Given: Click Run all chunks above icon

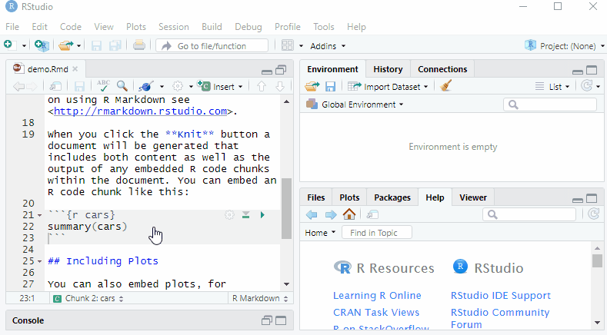Looking at the screenshot, I should coord(245,214).
